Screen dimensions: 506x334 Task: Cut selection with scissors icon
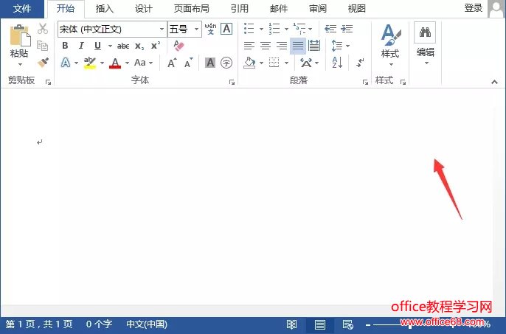(43, 29)
